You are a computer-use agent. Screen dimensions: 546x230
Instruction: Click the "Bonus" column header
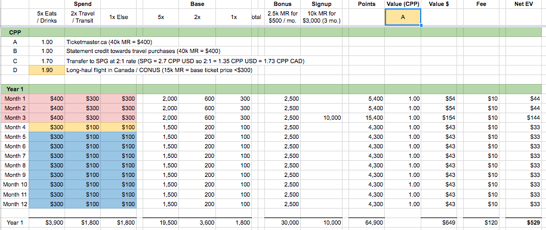282,4
